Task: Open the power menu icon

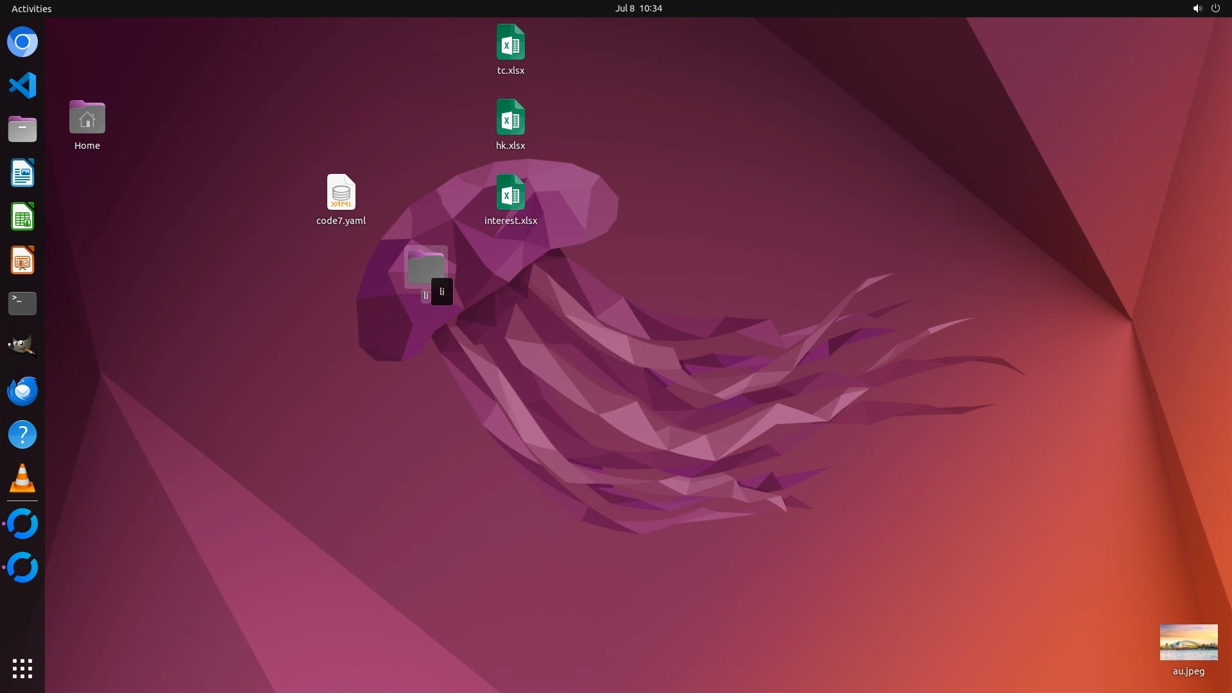Action: (1215, 8)
